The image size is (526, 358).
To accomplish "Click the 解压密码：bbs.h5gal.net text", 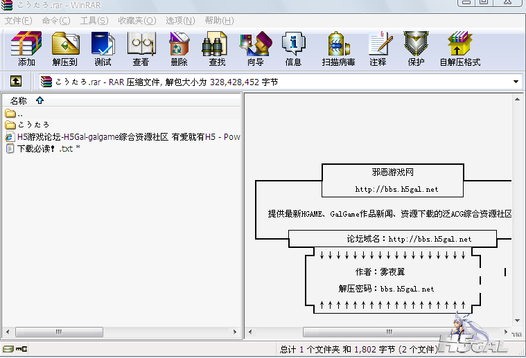I will [386, 289].
